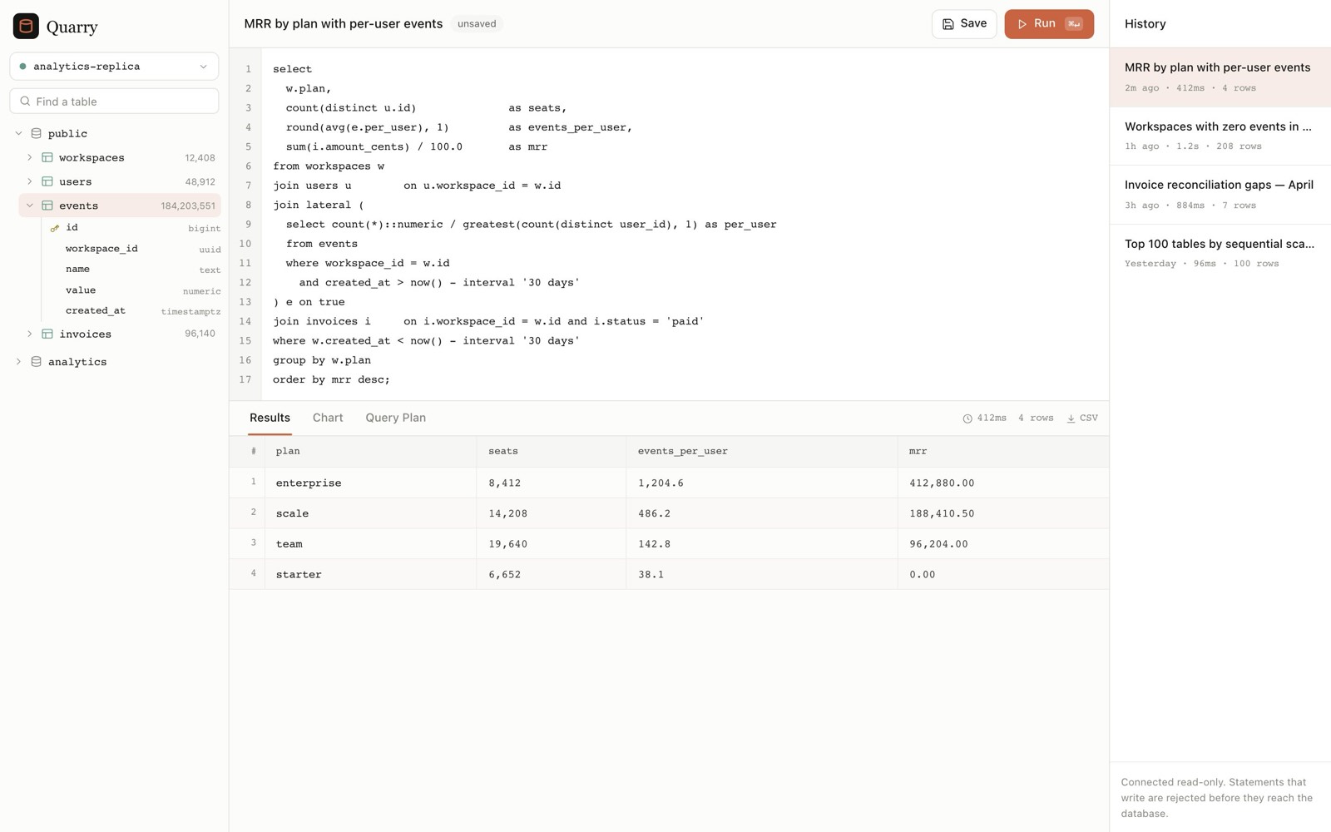Collapse the events table chevron
Viewport: 1331px width, 832px height.
point(30,206)
